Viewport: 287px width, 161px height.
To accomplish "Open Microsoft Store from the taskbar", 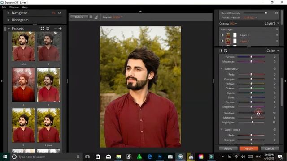I will (98, 157).
